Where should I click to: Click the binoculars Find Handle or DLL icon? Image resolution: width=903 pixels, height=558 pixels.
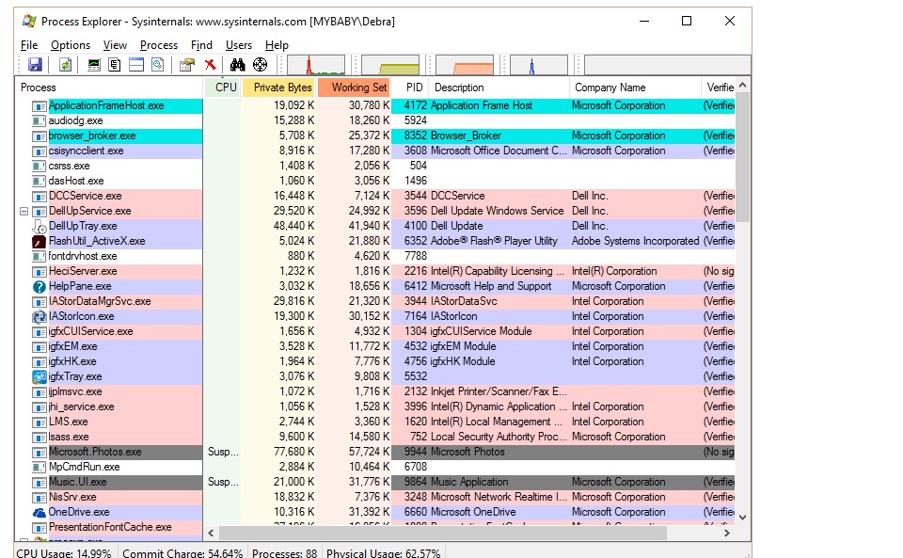237,65
